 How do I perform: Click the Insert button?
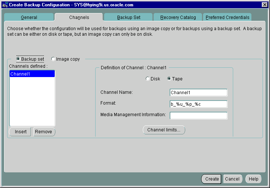pos(20,132)
